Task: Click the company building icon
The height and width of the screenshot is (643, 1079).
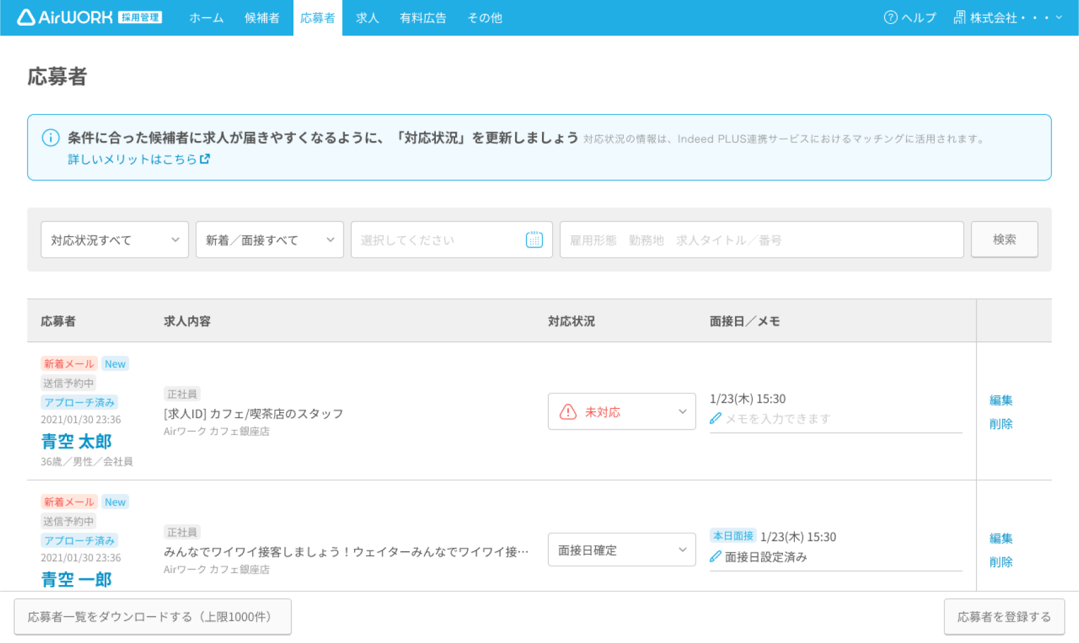Action: coord(959,17)
